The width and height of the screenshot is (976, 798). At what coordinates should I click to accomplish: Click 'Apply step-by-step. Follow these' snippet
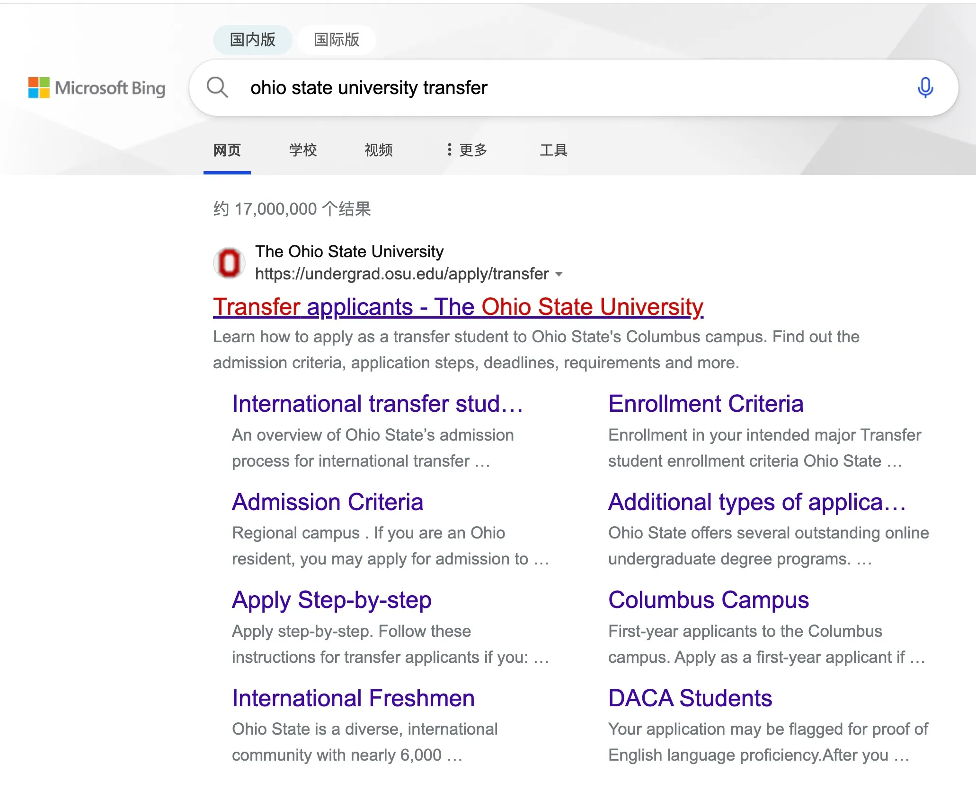(390, 644)
